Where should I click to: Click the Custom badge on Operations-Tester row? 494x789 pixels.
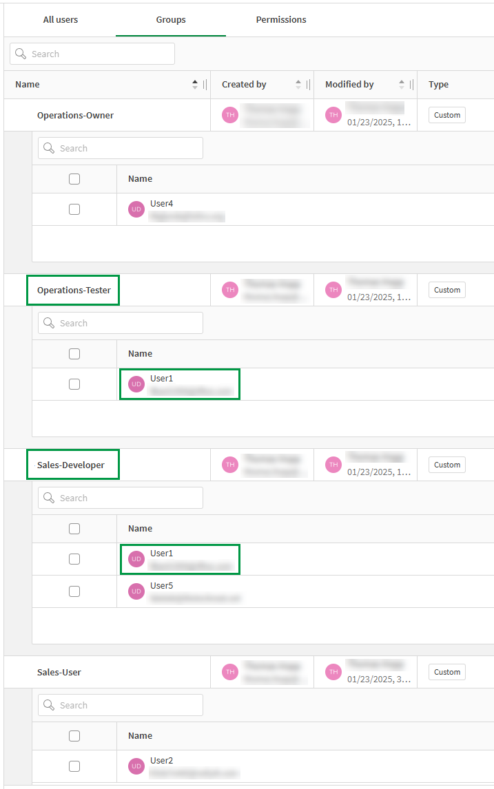click(446, 290)
